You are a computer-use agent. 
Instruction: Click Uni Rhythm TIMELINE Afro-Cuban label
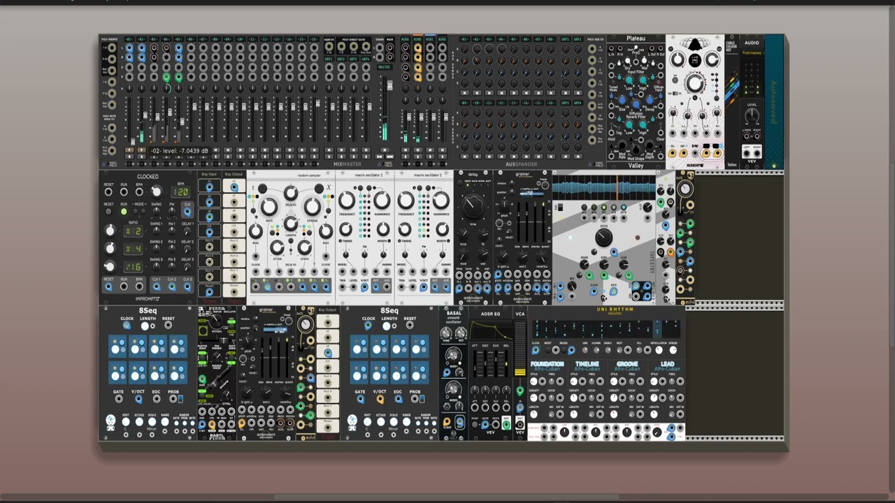coord(587,369)
